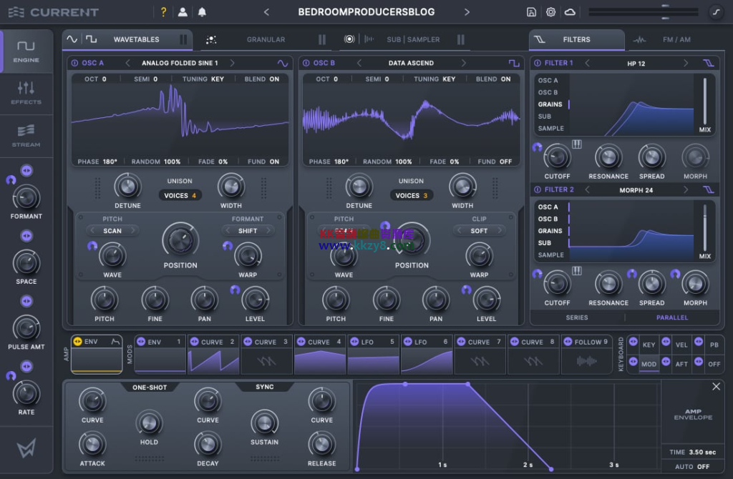This screenshot has height=479, width=733.
Task: Click the help question mark icon
Action: (163, 11)
